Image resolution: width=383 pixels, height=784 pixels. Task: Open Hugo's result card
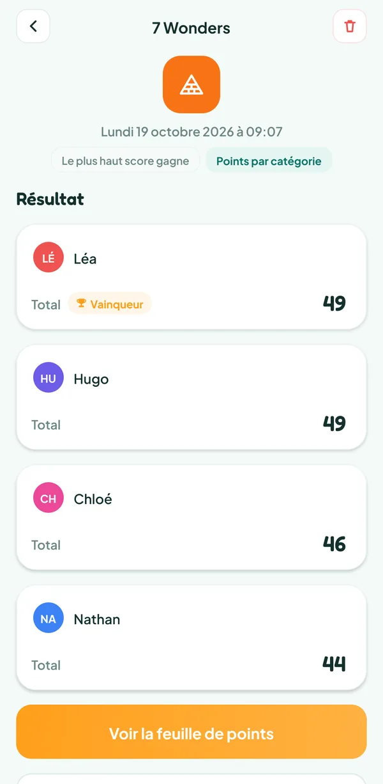point(191,397)
